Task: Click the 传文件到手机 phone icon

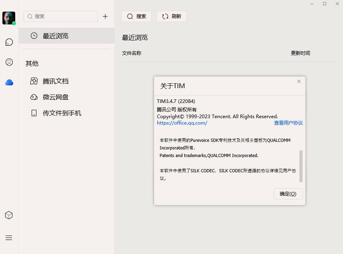Action: pyautogui.click(x=34, y=113)
